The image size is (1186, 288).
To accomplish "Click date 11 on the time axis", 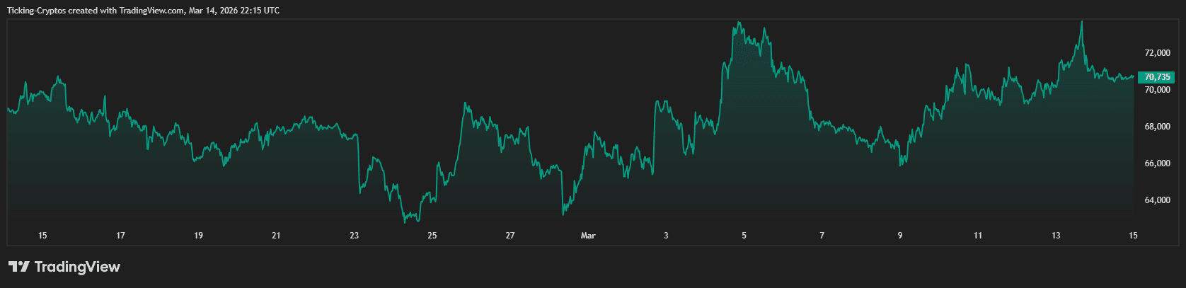I will pyautogui.click(x=978, y=236).
